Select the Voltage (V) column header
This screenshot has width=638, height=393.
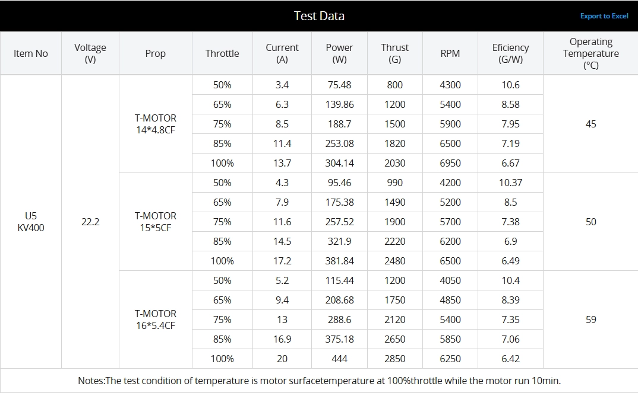pos(90,53)
